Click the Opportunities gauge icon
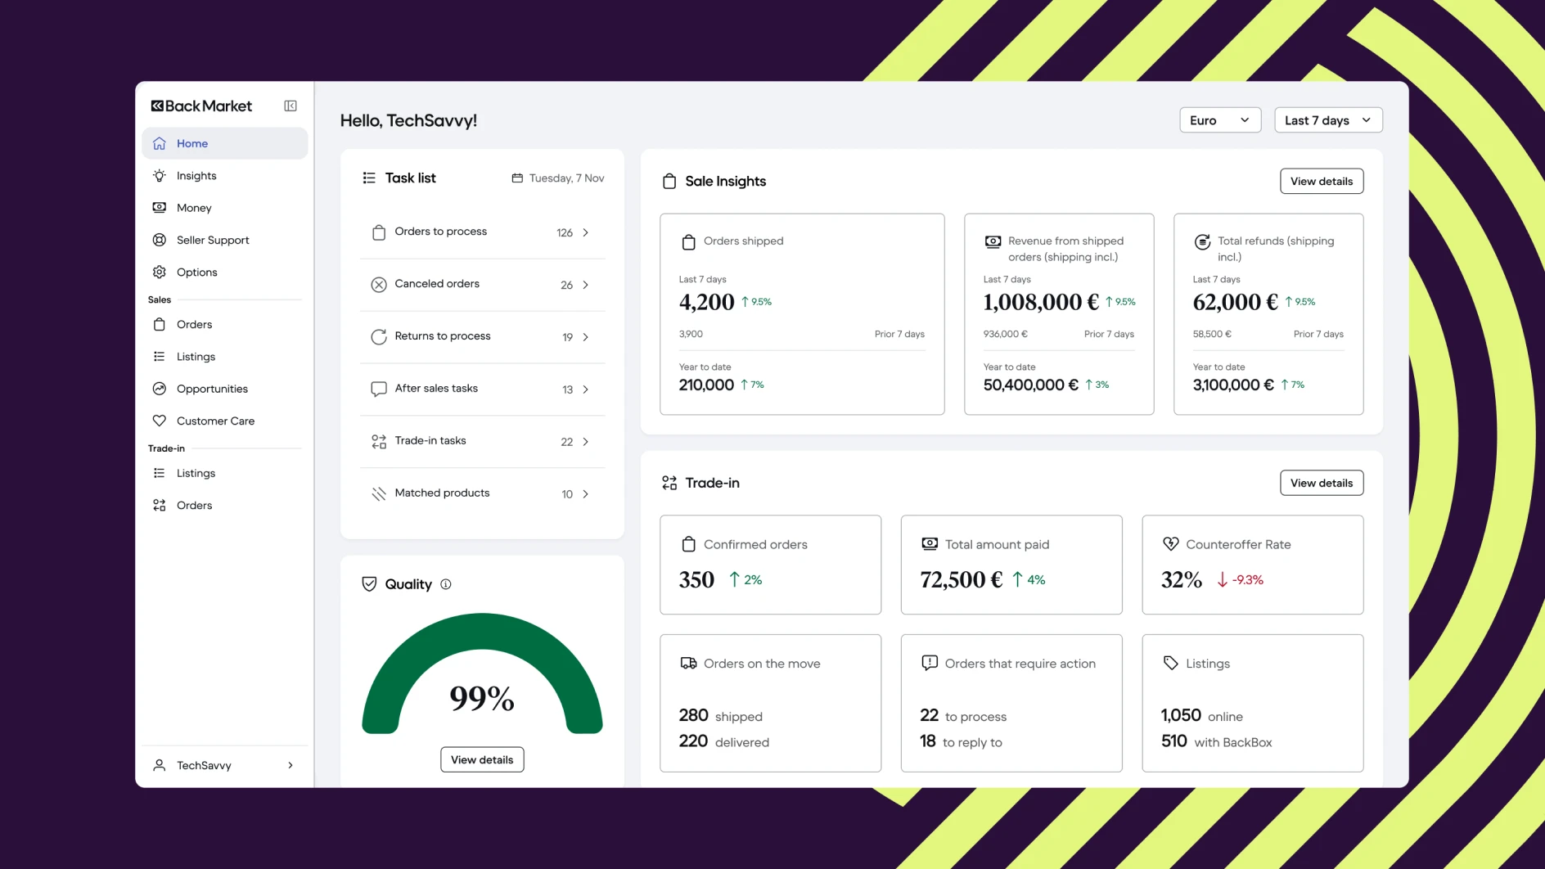 point(160,389)
